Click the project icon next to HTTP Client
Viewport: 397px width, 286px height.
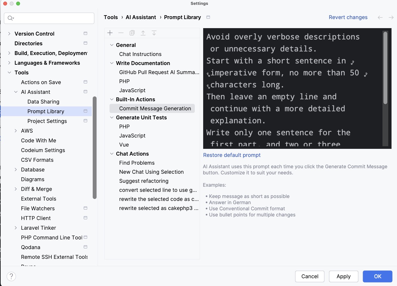[85, 218]
